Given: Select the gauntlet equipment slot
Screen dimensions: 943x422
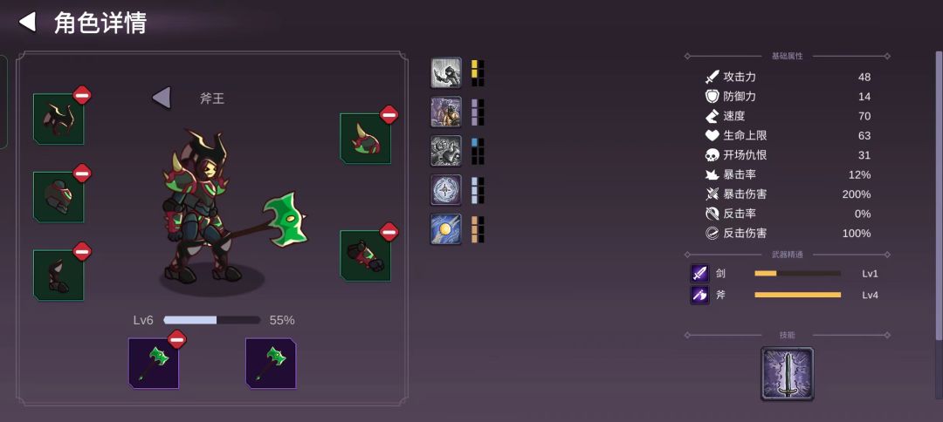Looking at the screenshot, I should click(x=366, y=255).
